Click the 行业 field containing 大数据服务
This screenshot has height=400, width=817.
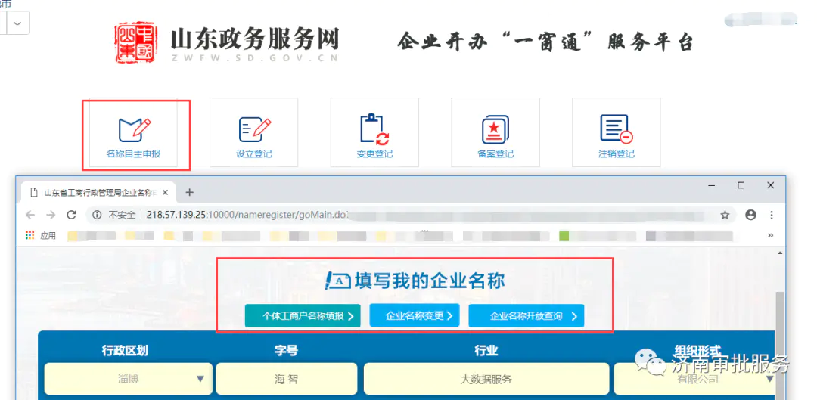pos(486,379)
